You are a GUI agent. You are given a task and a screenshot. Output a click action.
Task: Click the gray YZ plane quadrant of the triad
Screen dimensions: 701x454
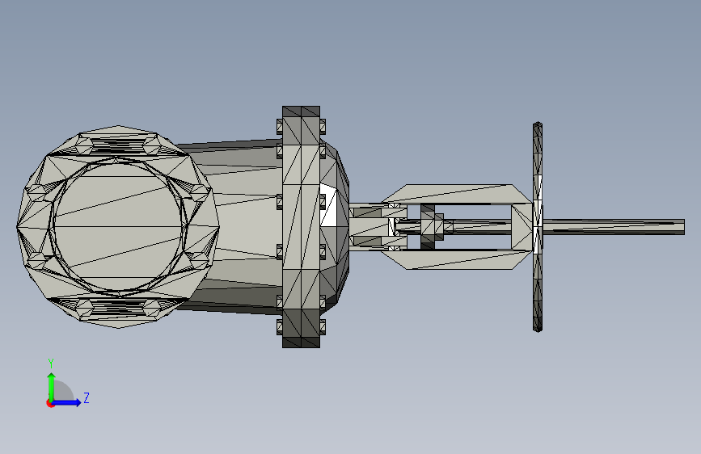[64, 392]
